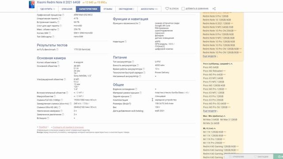Open help icon beside Тип SIM-карты
Screen dimensions: 283x159
53,37
